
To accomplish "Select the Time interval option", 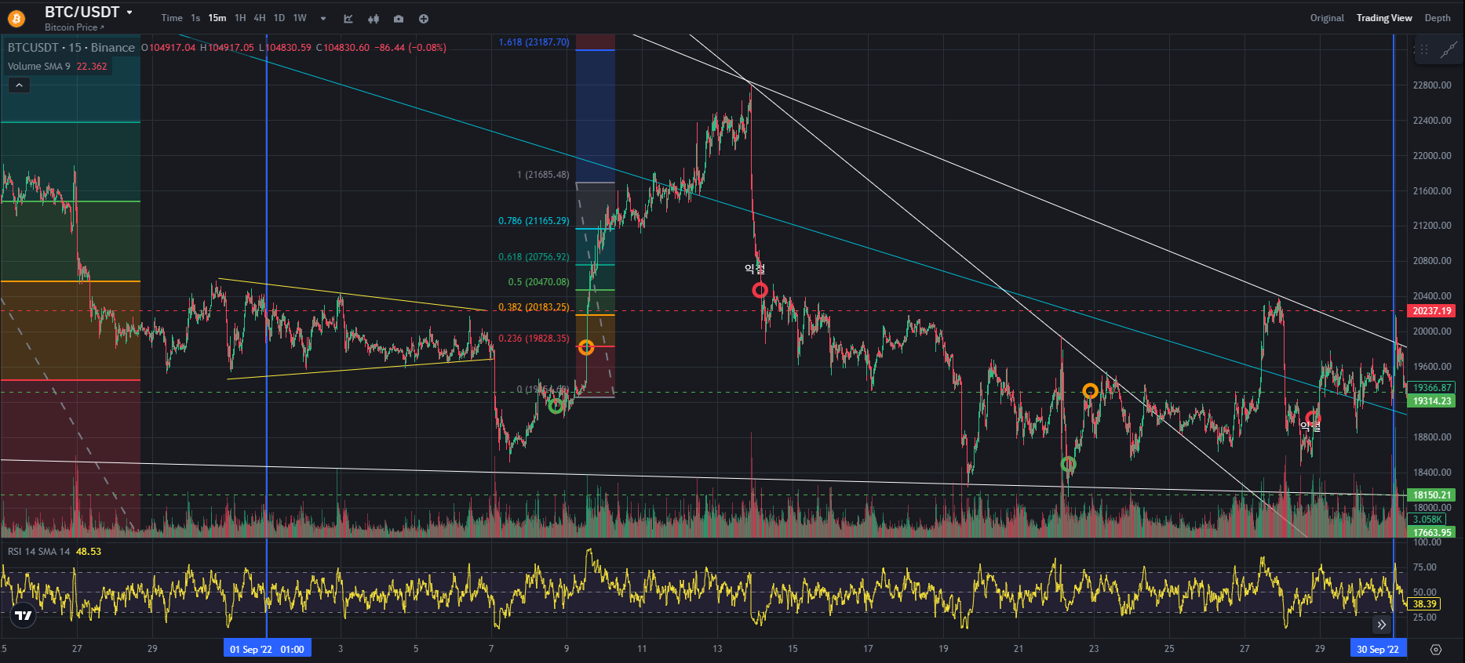I will tap(172, 18).
